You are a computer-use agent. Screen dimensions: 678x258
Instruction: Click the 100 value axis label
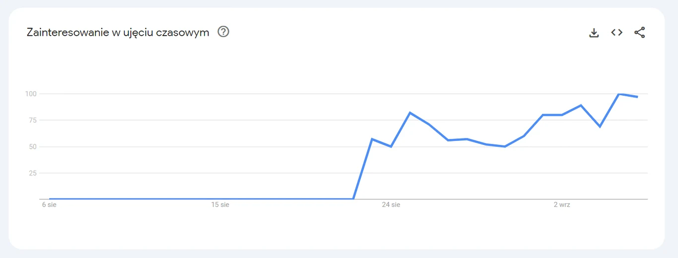(32, 94)
